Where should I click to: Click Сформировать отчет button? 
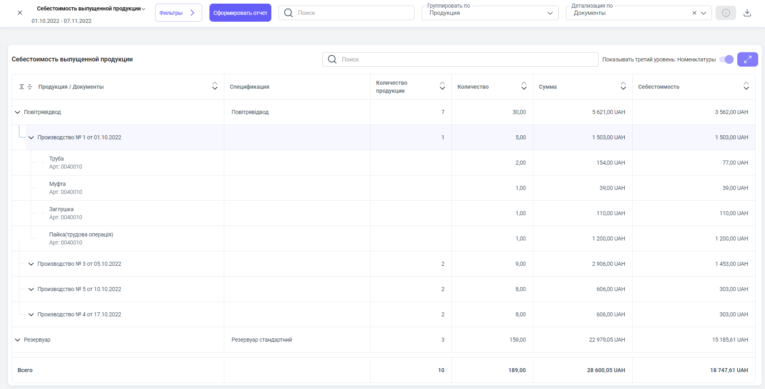(240, 13)
